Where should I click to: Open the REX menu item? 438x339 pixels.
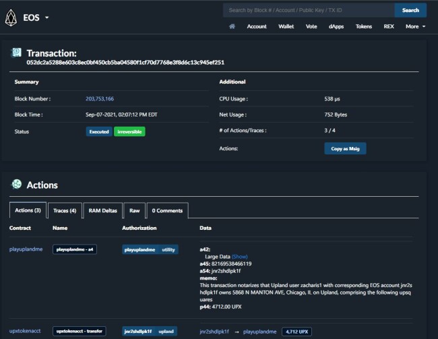(x=389, y=26)
